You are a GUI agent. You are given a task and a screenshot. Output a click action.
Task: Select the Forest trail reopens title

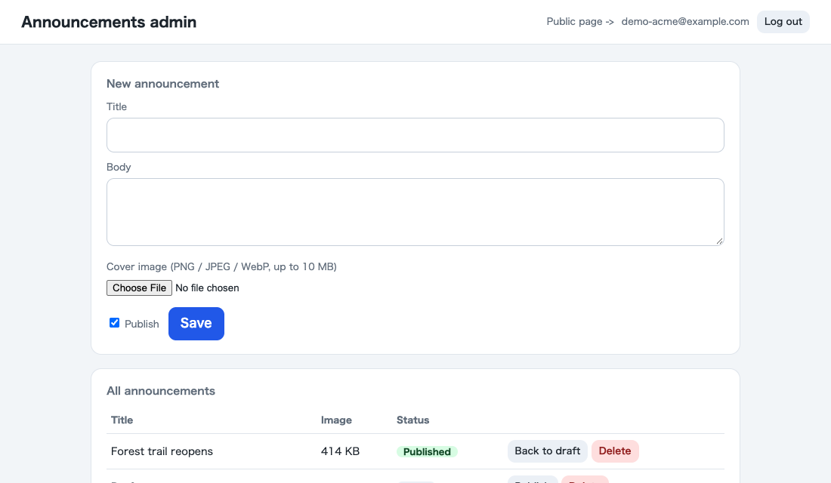(162, 451)
